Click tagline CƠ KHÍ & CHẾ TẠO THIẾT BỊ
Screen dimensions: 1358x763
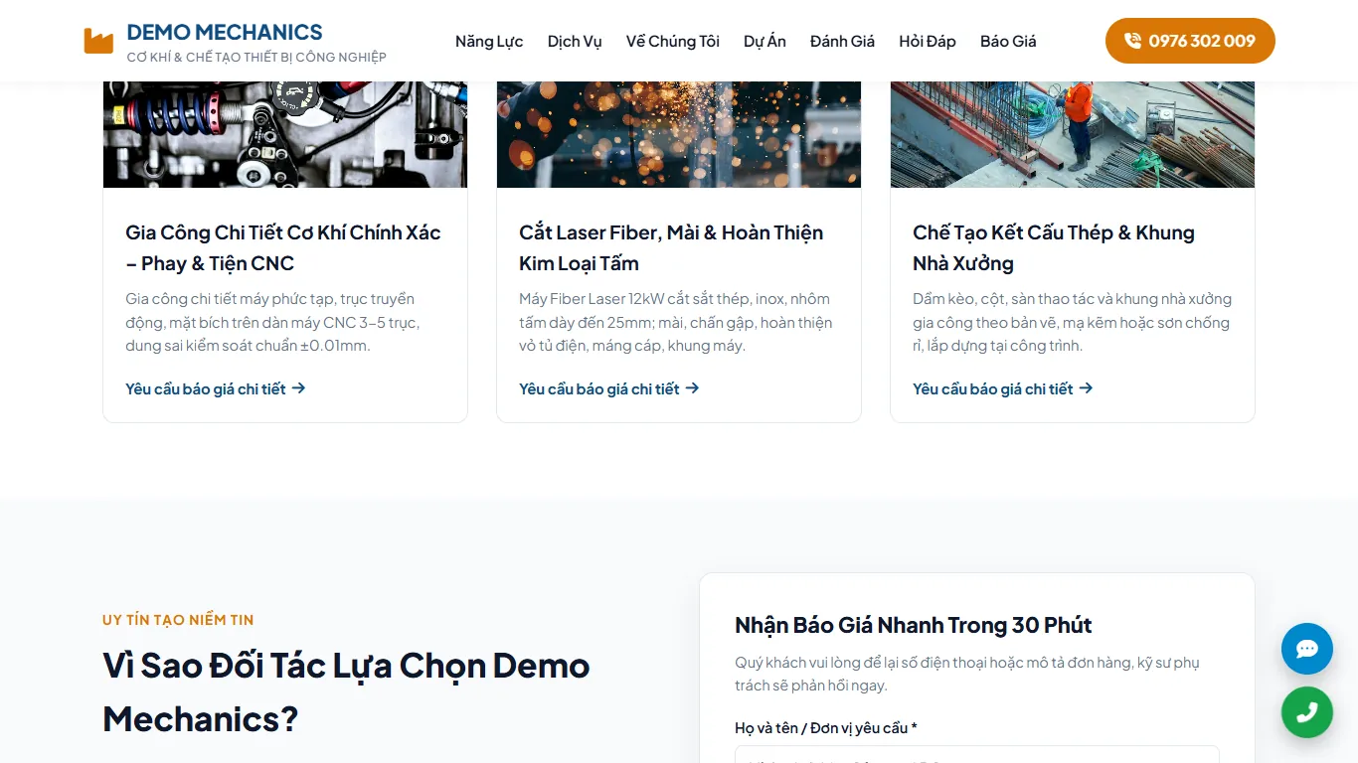256,58
